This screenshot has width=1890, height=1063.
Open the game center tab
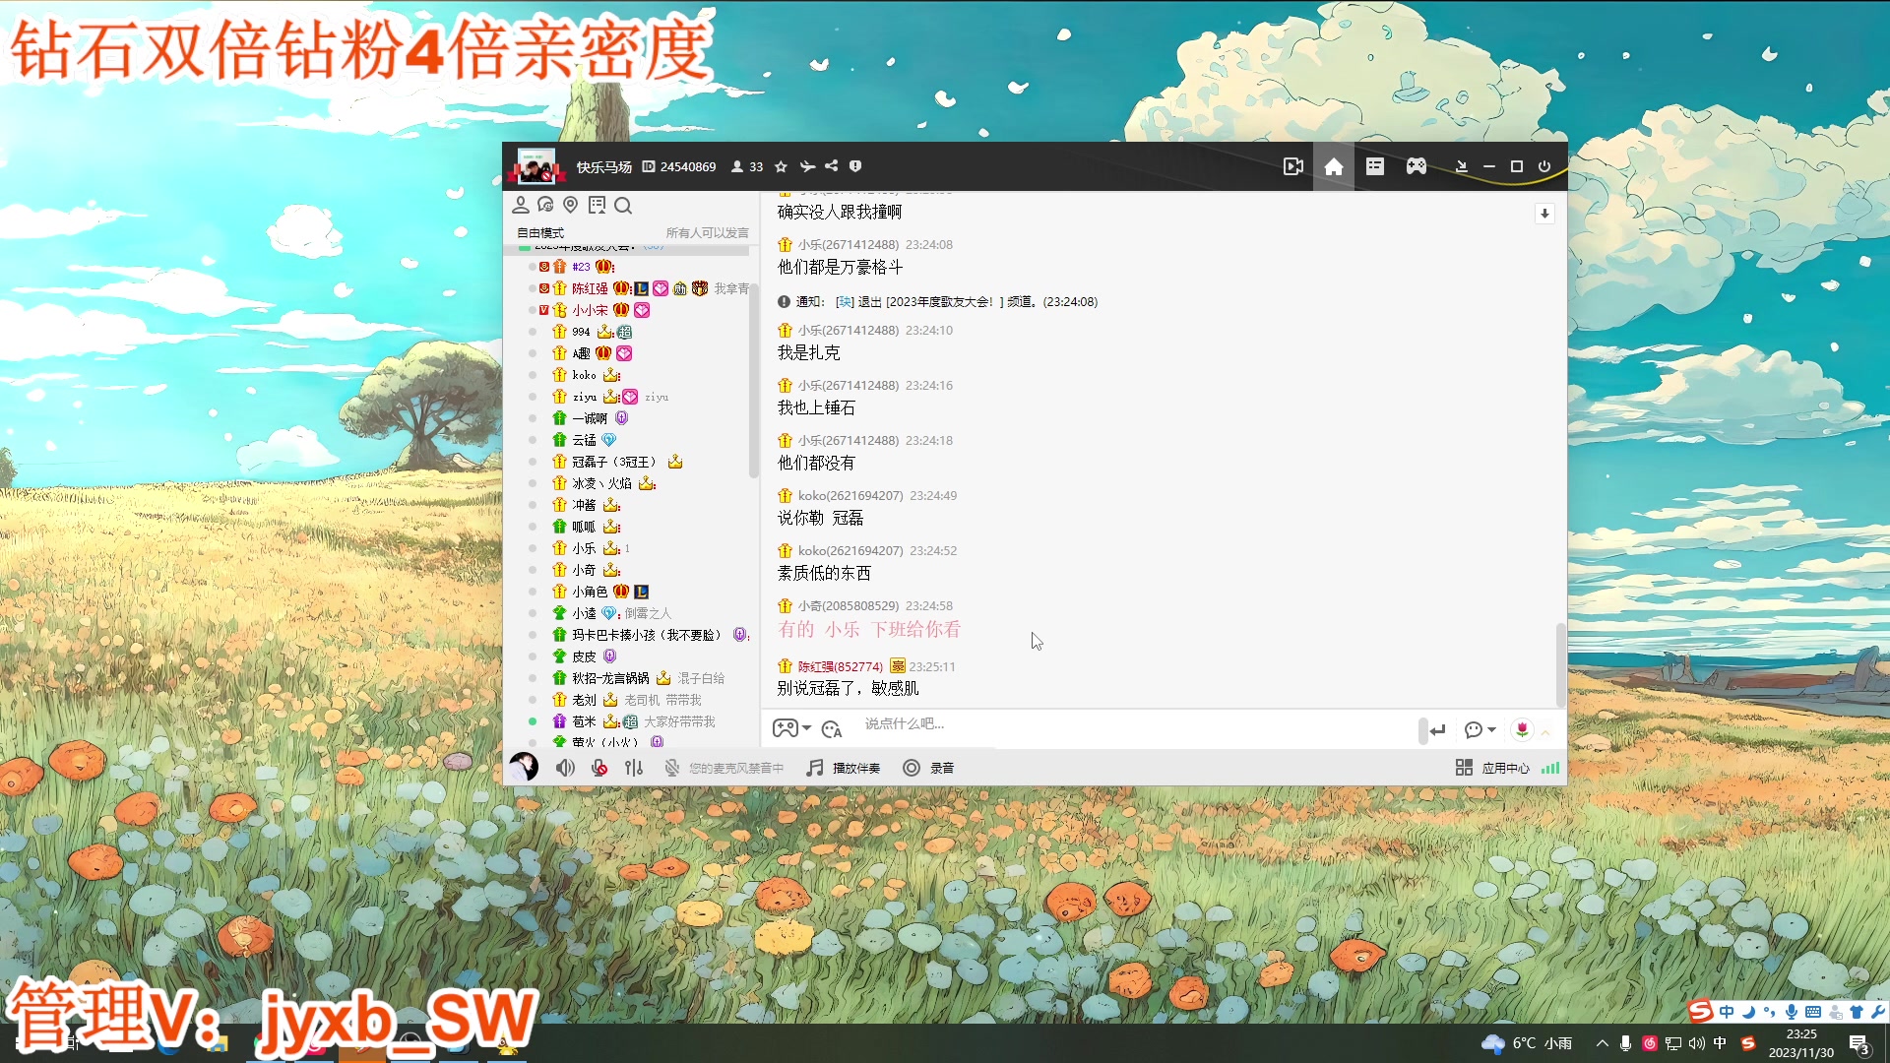1415,166
